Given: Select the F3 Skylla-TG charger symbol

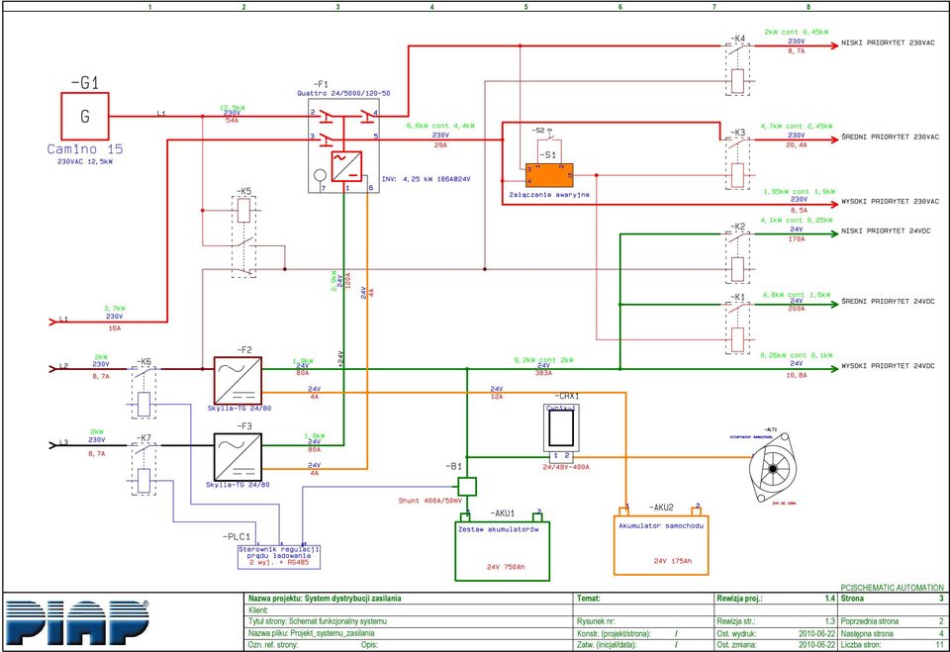Looking at the screenshot, I should point(237,457).
